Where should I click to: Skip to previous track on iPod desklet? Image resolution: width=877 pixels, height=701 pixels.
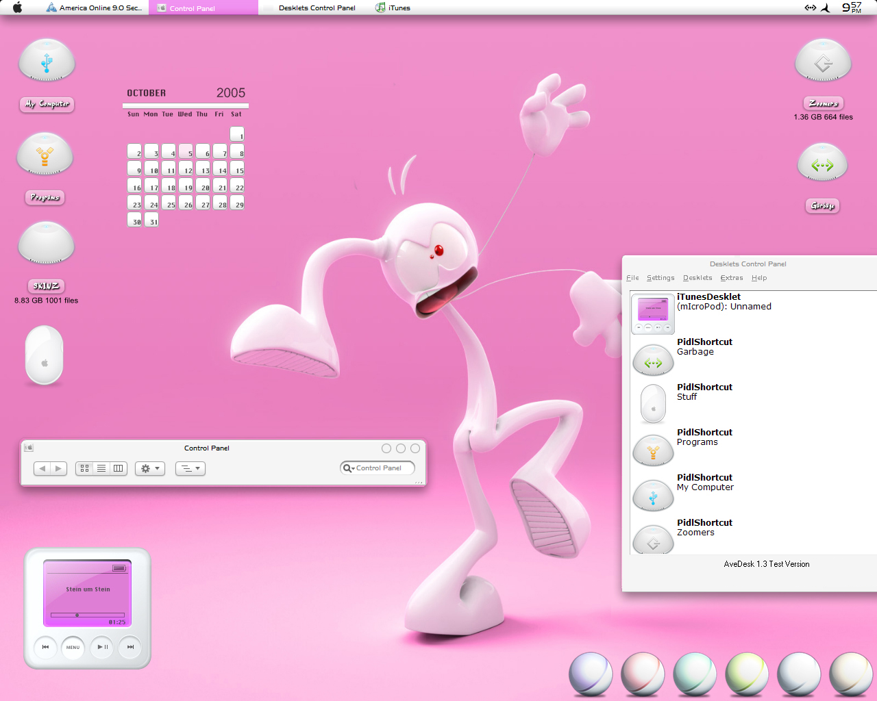46,647
